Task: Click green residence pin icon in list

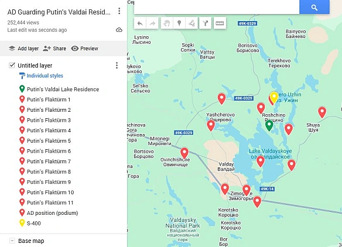Action: pyautogui.click(x=22, y=89)
